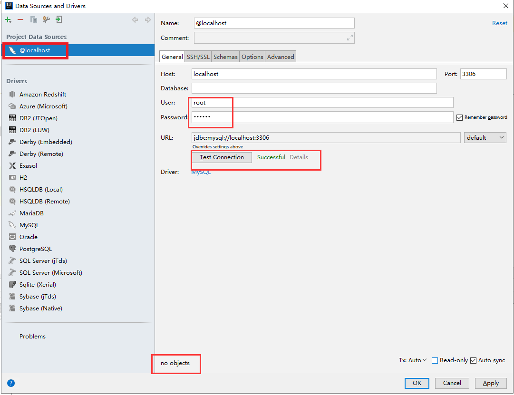Focus the Name input field
Image resolution: width=514 pixels, height=395 pixels.
(274, 23)
